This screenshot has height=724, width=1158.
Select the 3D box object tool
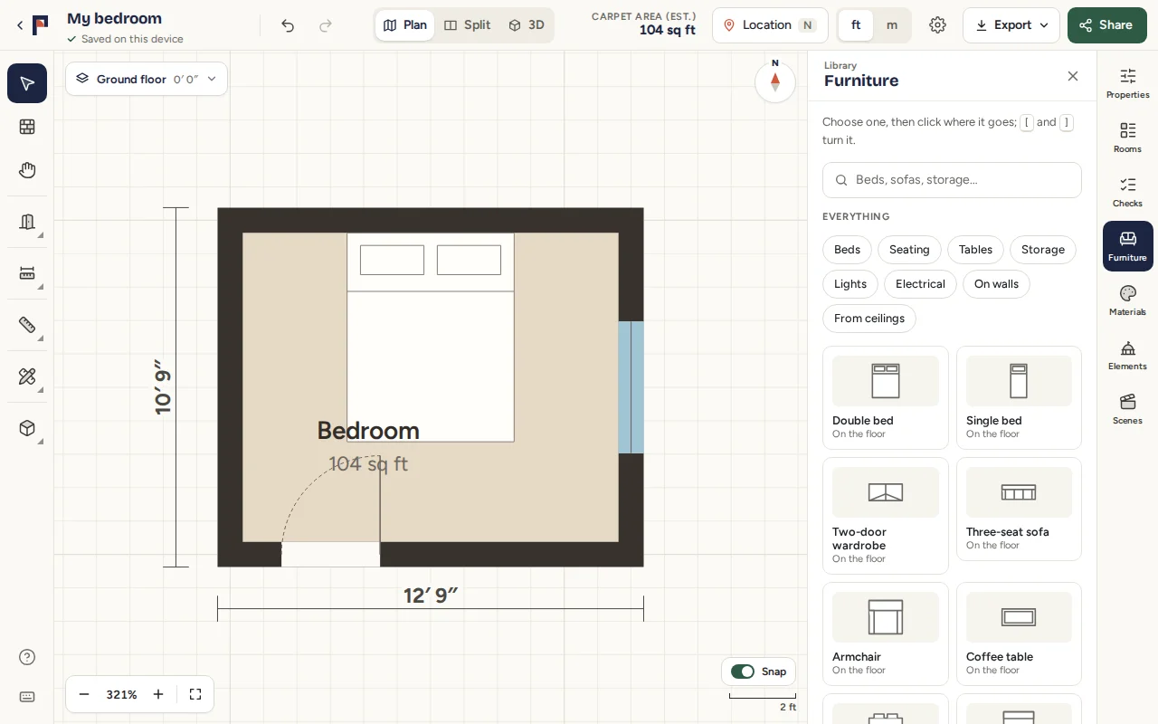pos(27,428)
